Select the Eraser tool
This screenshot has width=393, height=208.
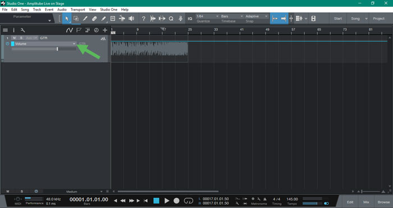(x=94, y=18)
